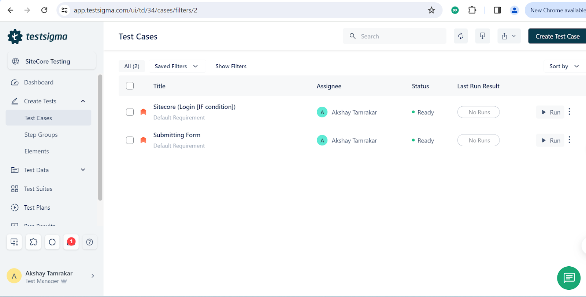
Task: Check the Submitting Form row checkbox
Action: tap(130, 140)
